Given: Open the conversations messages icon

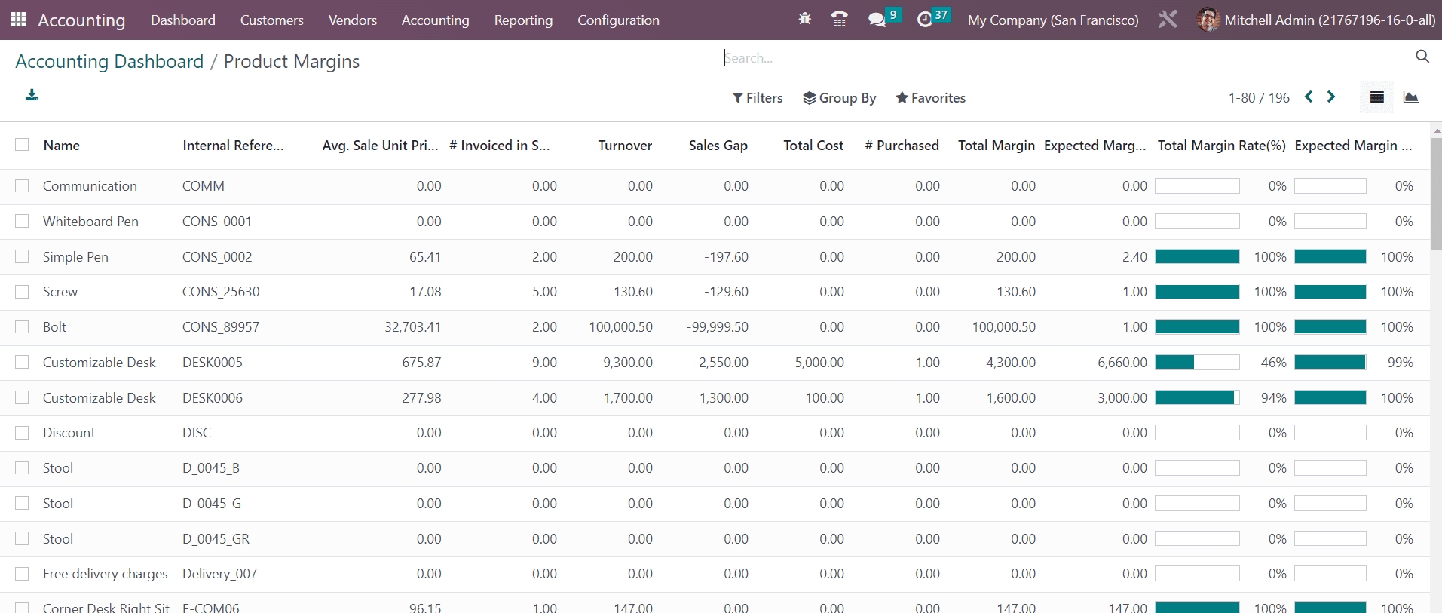Looking at the screenshot, I should 877,20.
